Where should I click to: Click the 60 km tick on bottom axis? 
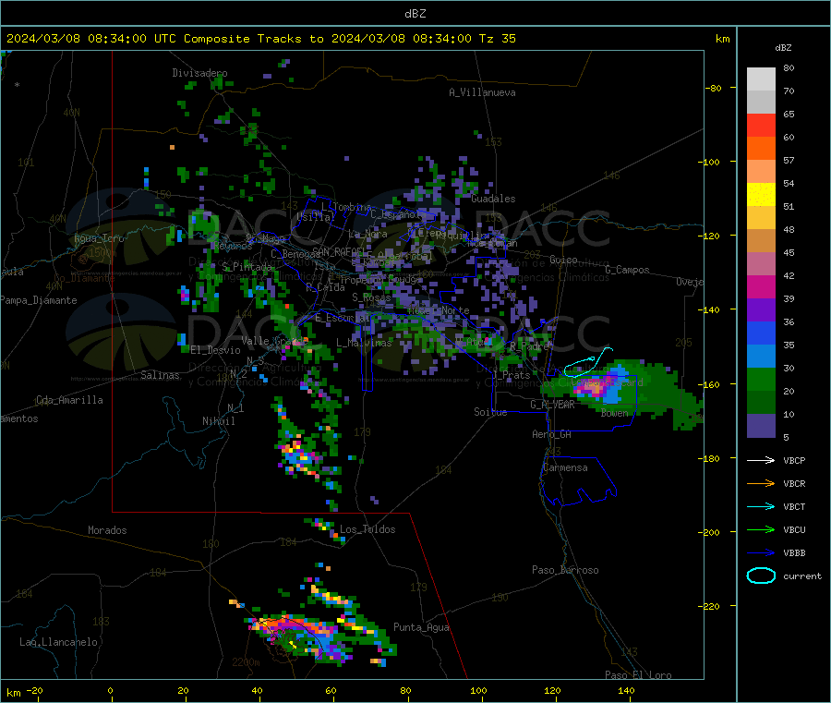tap(331, 690)
